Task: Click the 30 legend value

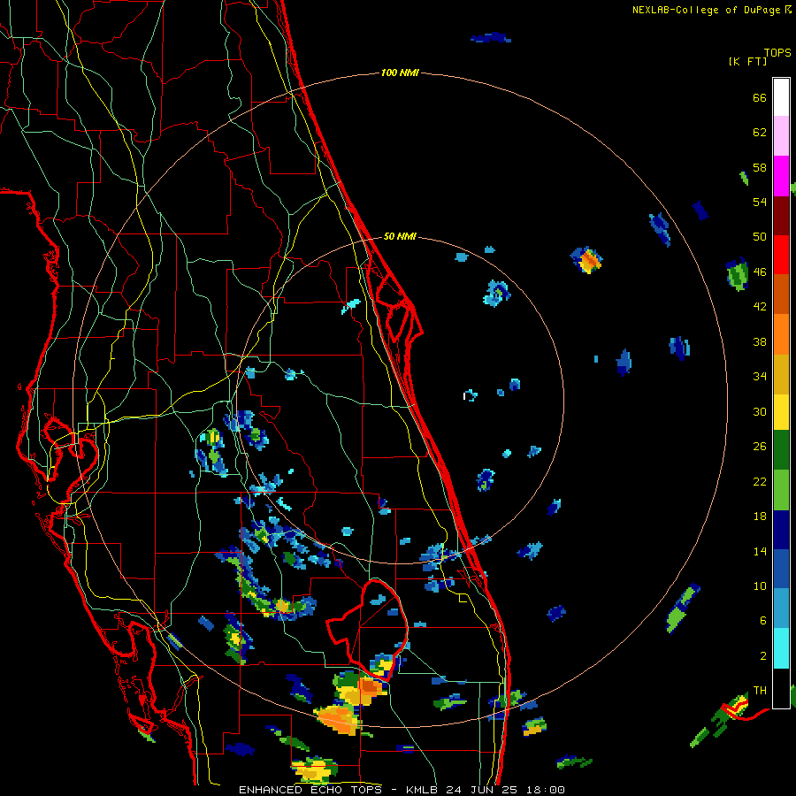Action: tap(760, 411)
